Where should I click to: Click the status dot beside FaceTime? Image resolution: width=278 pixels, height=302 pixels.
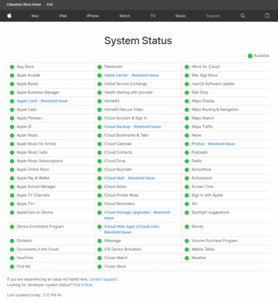[x=12, y=258]
